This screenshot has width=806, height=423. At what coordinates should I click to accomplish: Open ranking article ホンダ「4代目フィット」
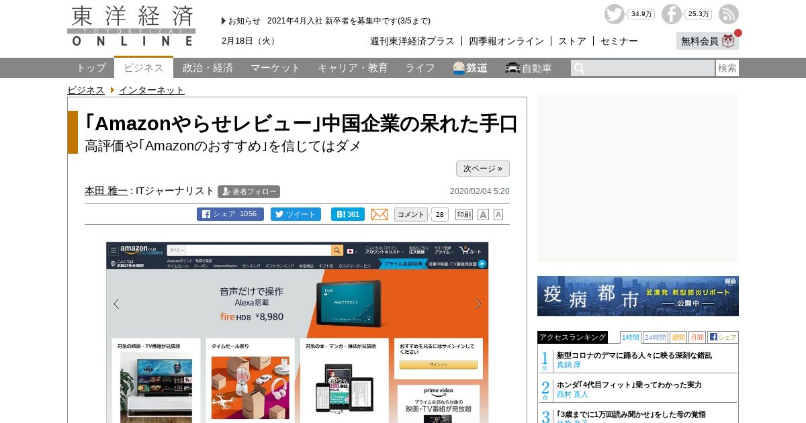pos(629,385)
